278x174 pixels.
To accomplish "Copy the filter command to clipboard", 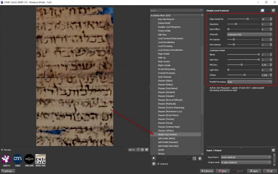I will tap(262, 11).
